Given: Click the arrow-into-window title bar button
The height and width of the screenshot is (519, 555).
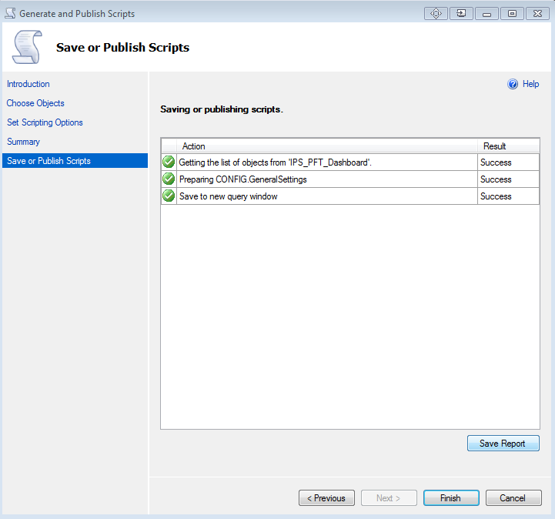Looking at the screenshot, I should pyautogui.click(x=461, y=13).
